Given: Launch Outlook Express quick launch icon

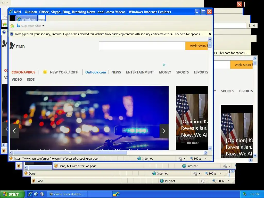Looking at the screenshot, I should [36, 194].
